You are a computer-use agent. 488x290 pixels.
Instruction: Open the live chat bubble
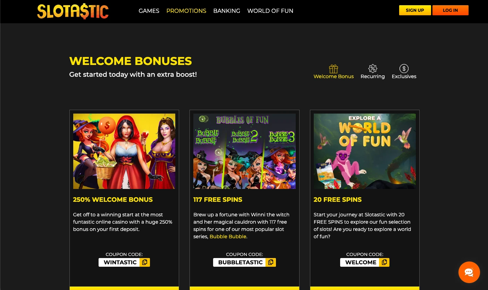[469, 272]
